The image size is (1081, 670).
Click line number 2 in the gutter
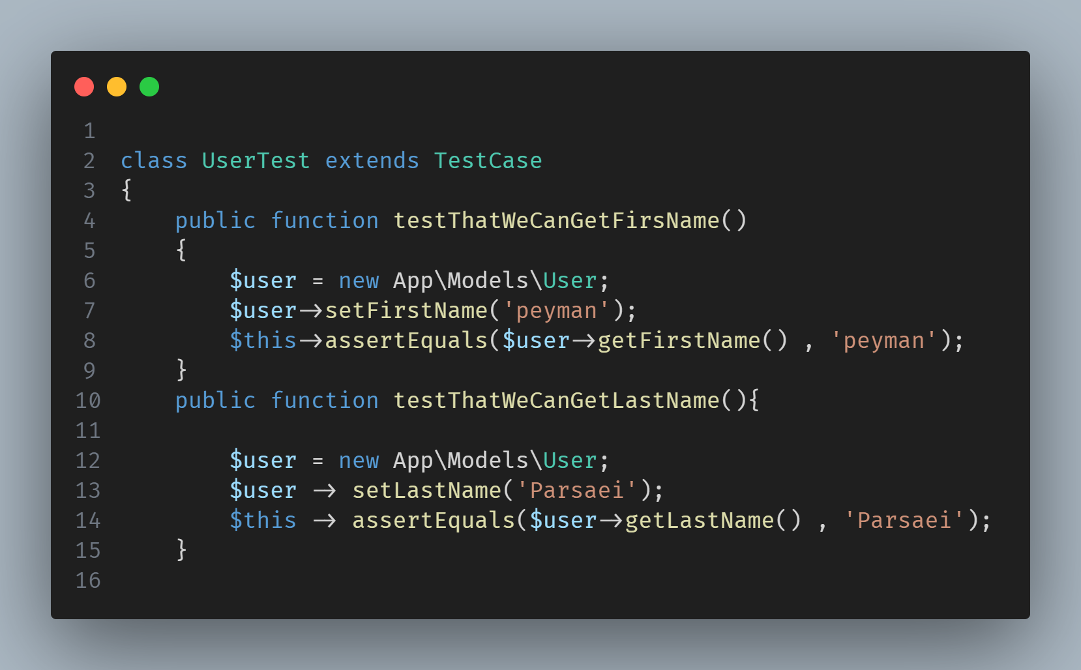89,161
